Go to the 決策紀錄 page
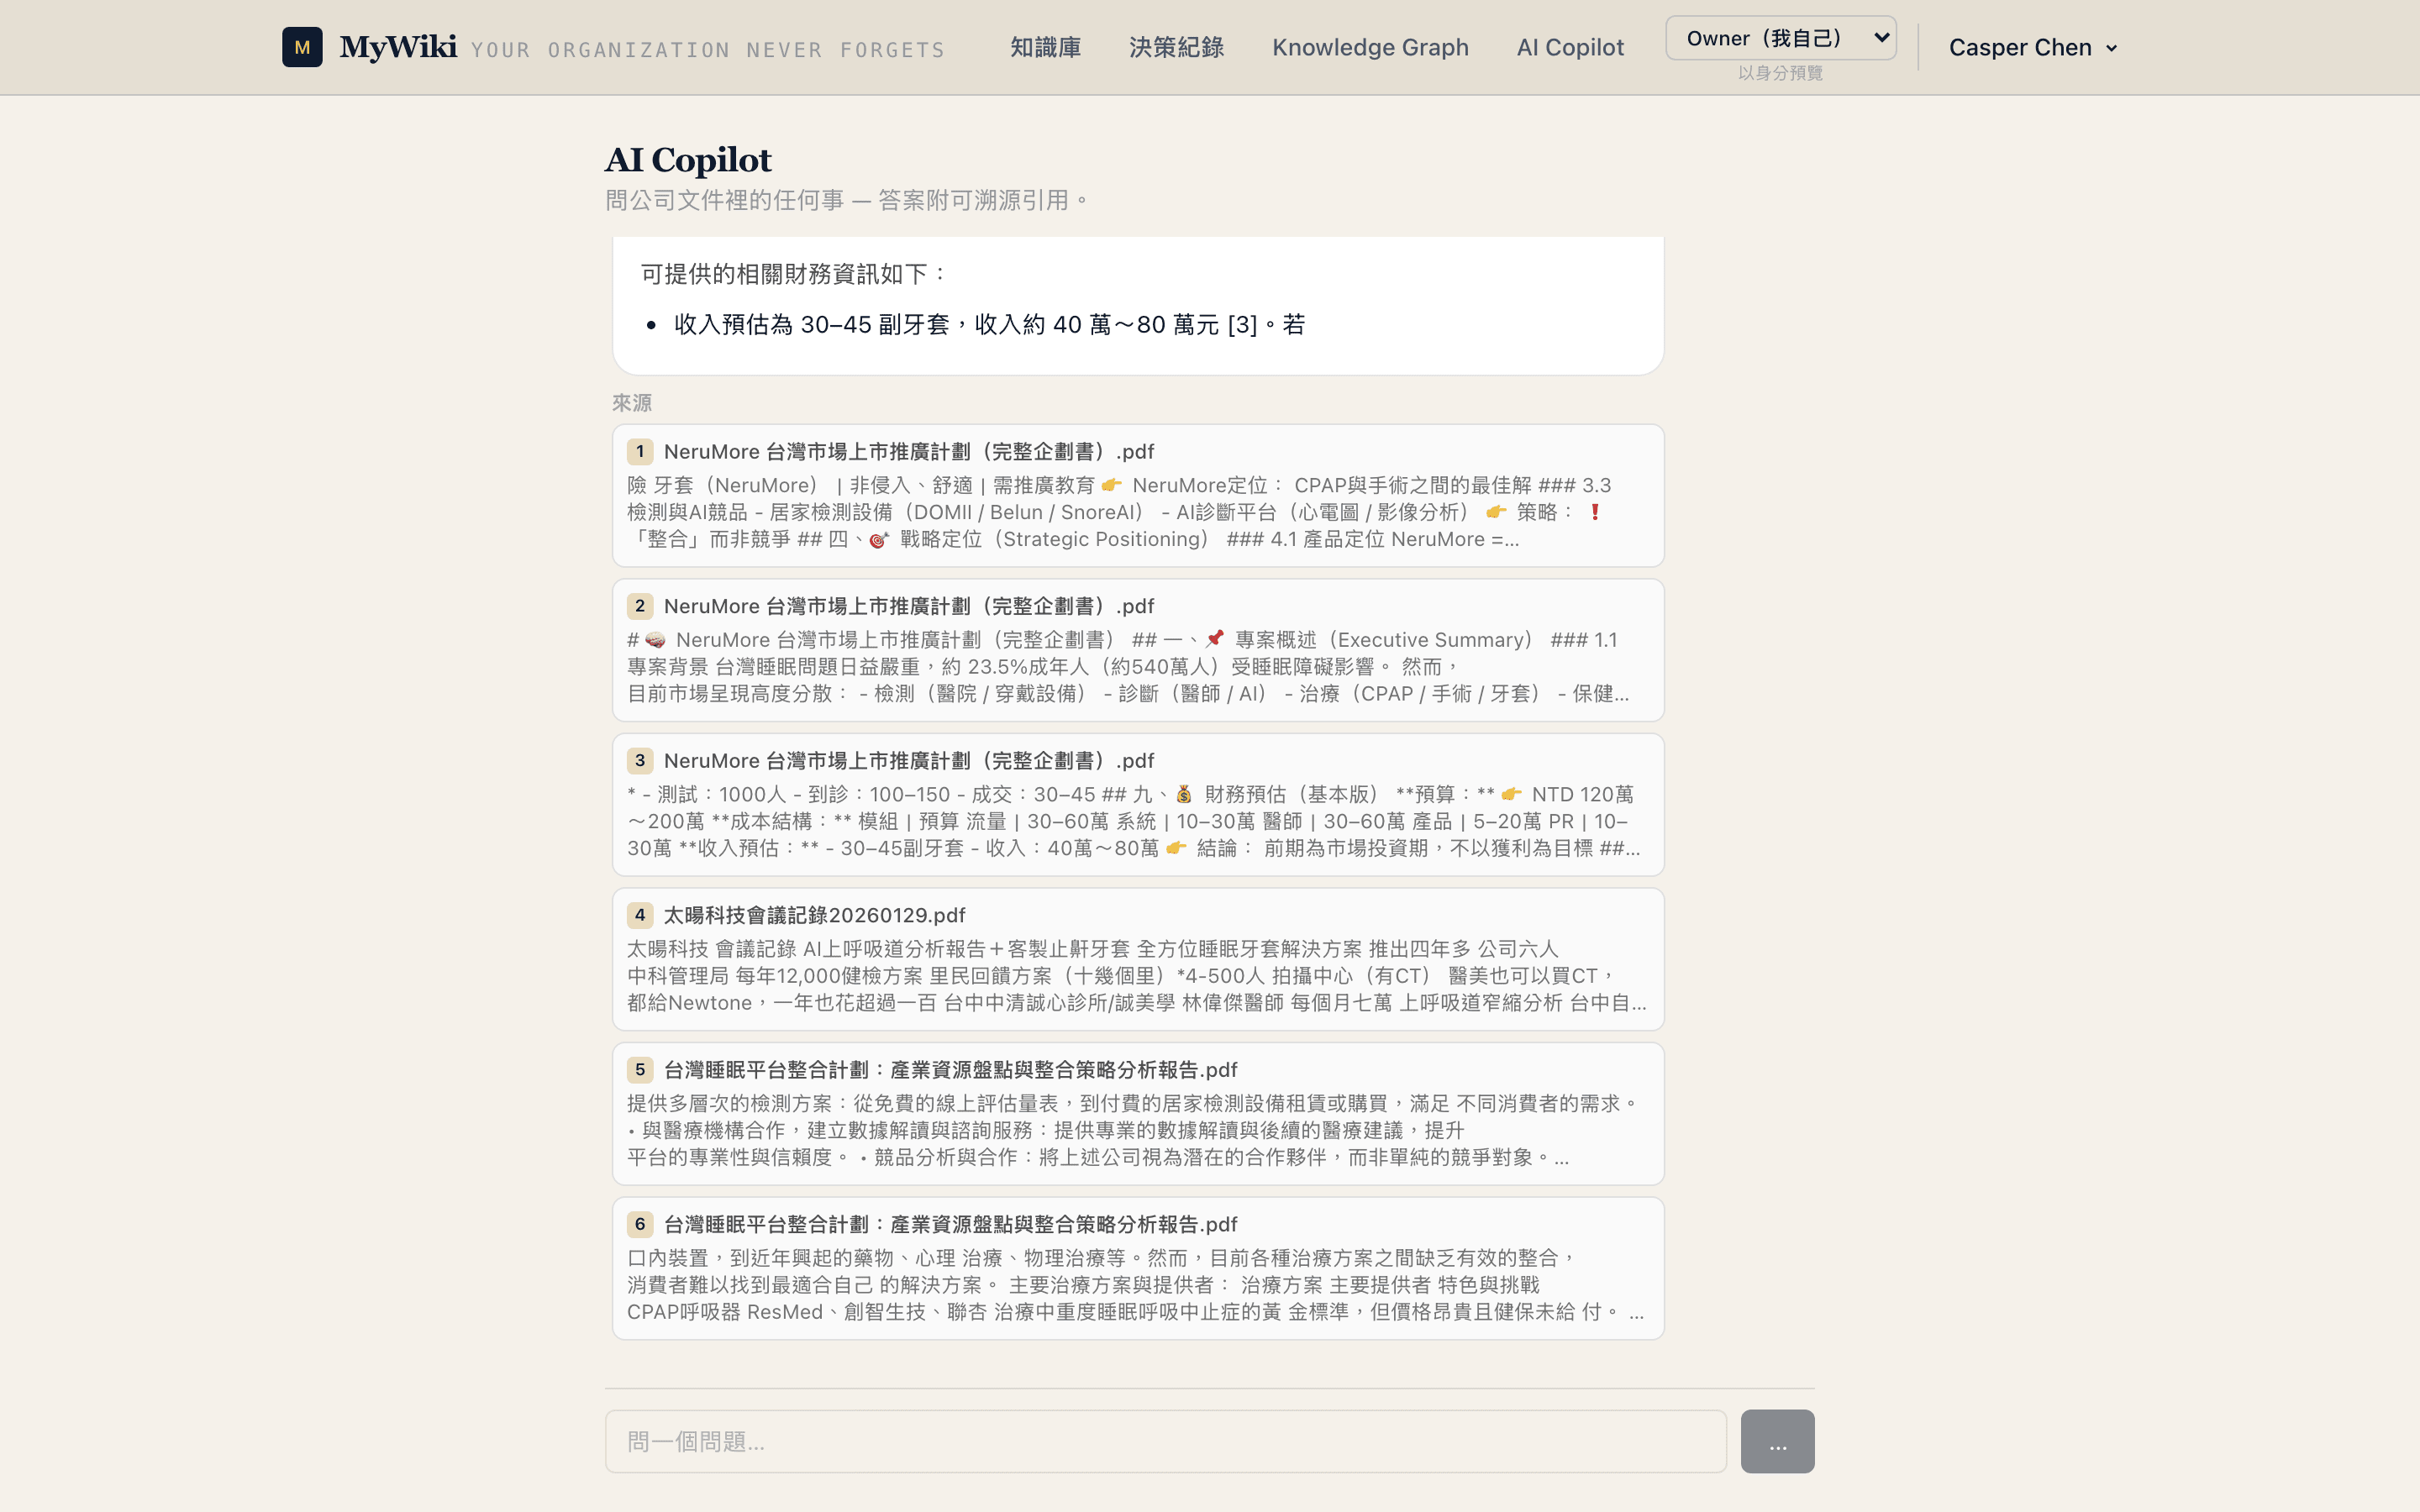This screenshot has width=2420, height=1512. tap(1176, 47)
